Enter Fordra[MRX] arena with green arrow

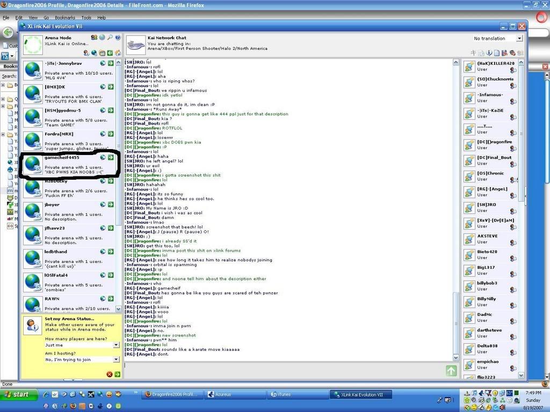(111, 134)
